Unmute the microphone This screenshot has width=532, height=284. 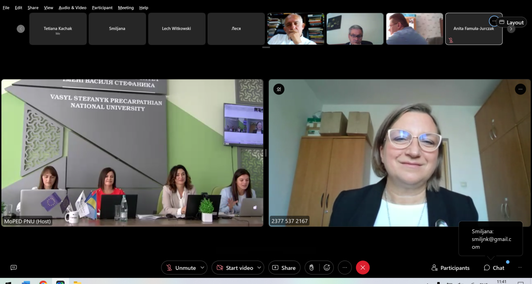[x=181, y=268]
